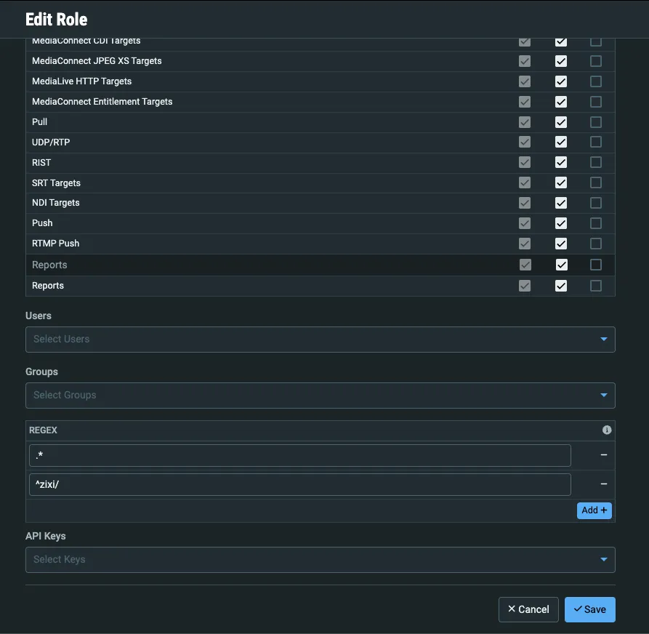Image resolution: width=649 pixels, height=634 pixels.
Task: Click the ^zixi/ regex input field
Action: pos(299,484)
